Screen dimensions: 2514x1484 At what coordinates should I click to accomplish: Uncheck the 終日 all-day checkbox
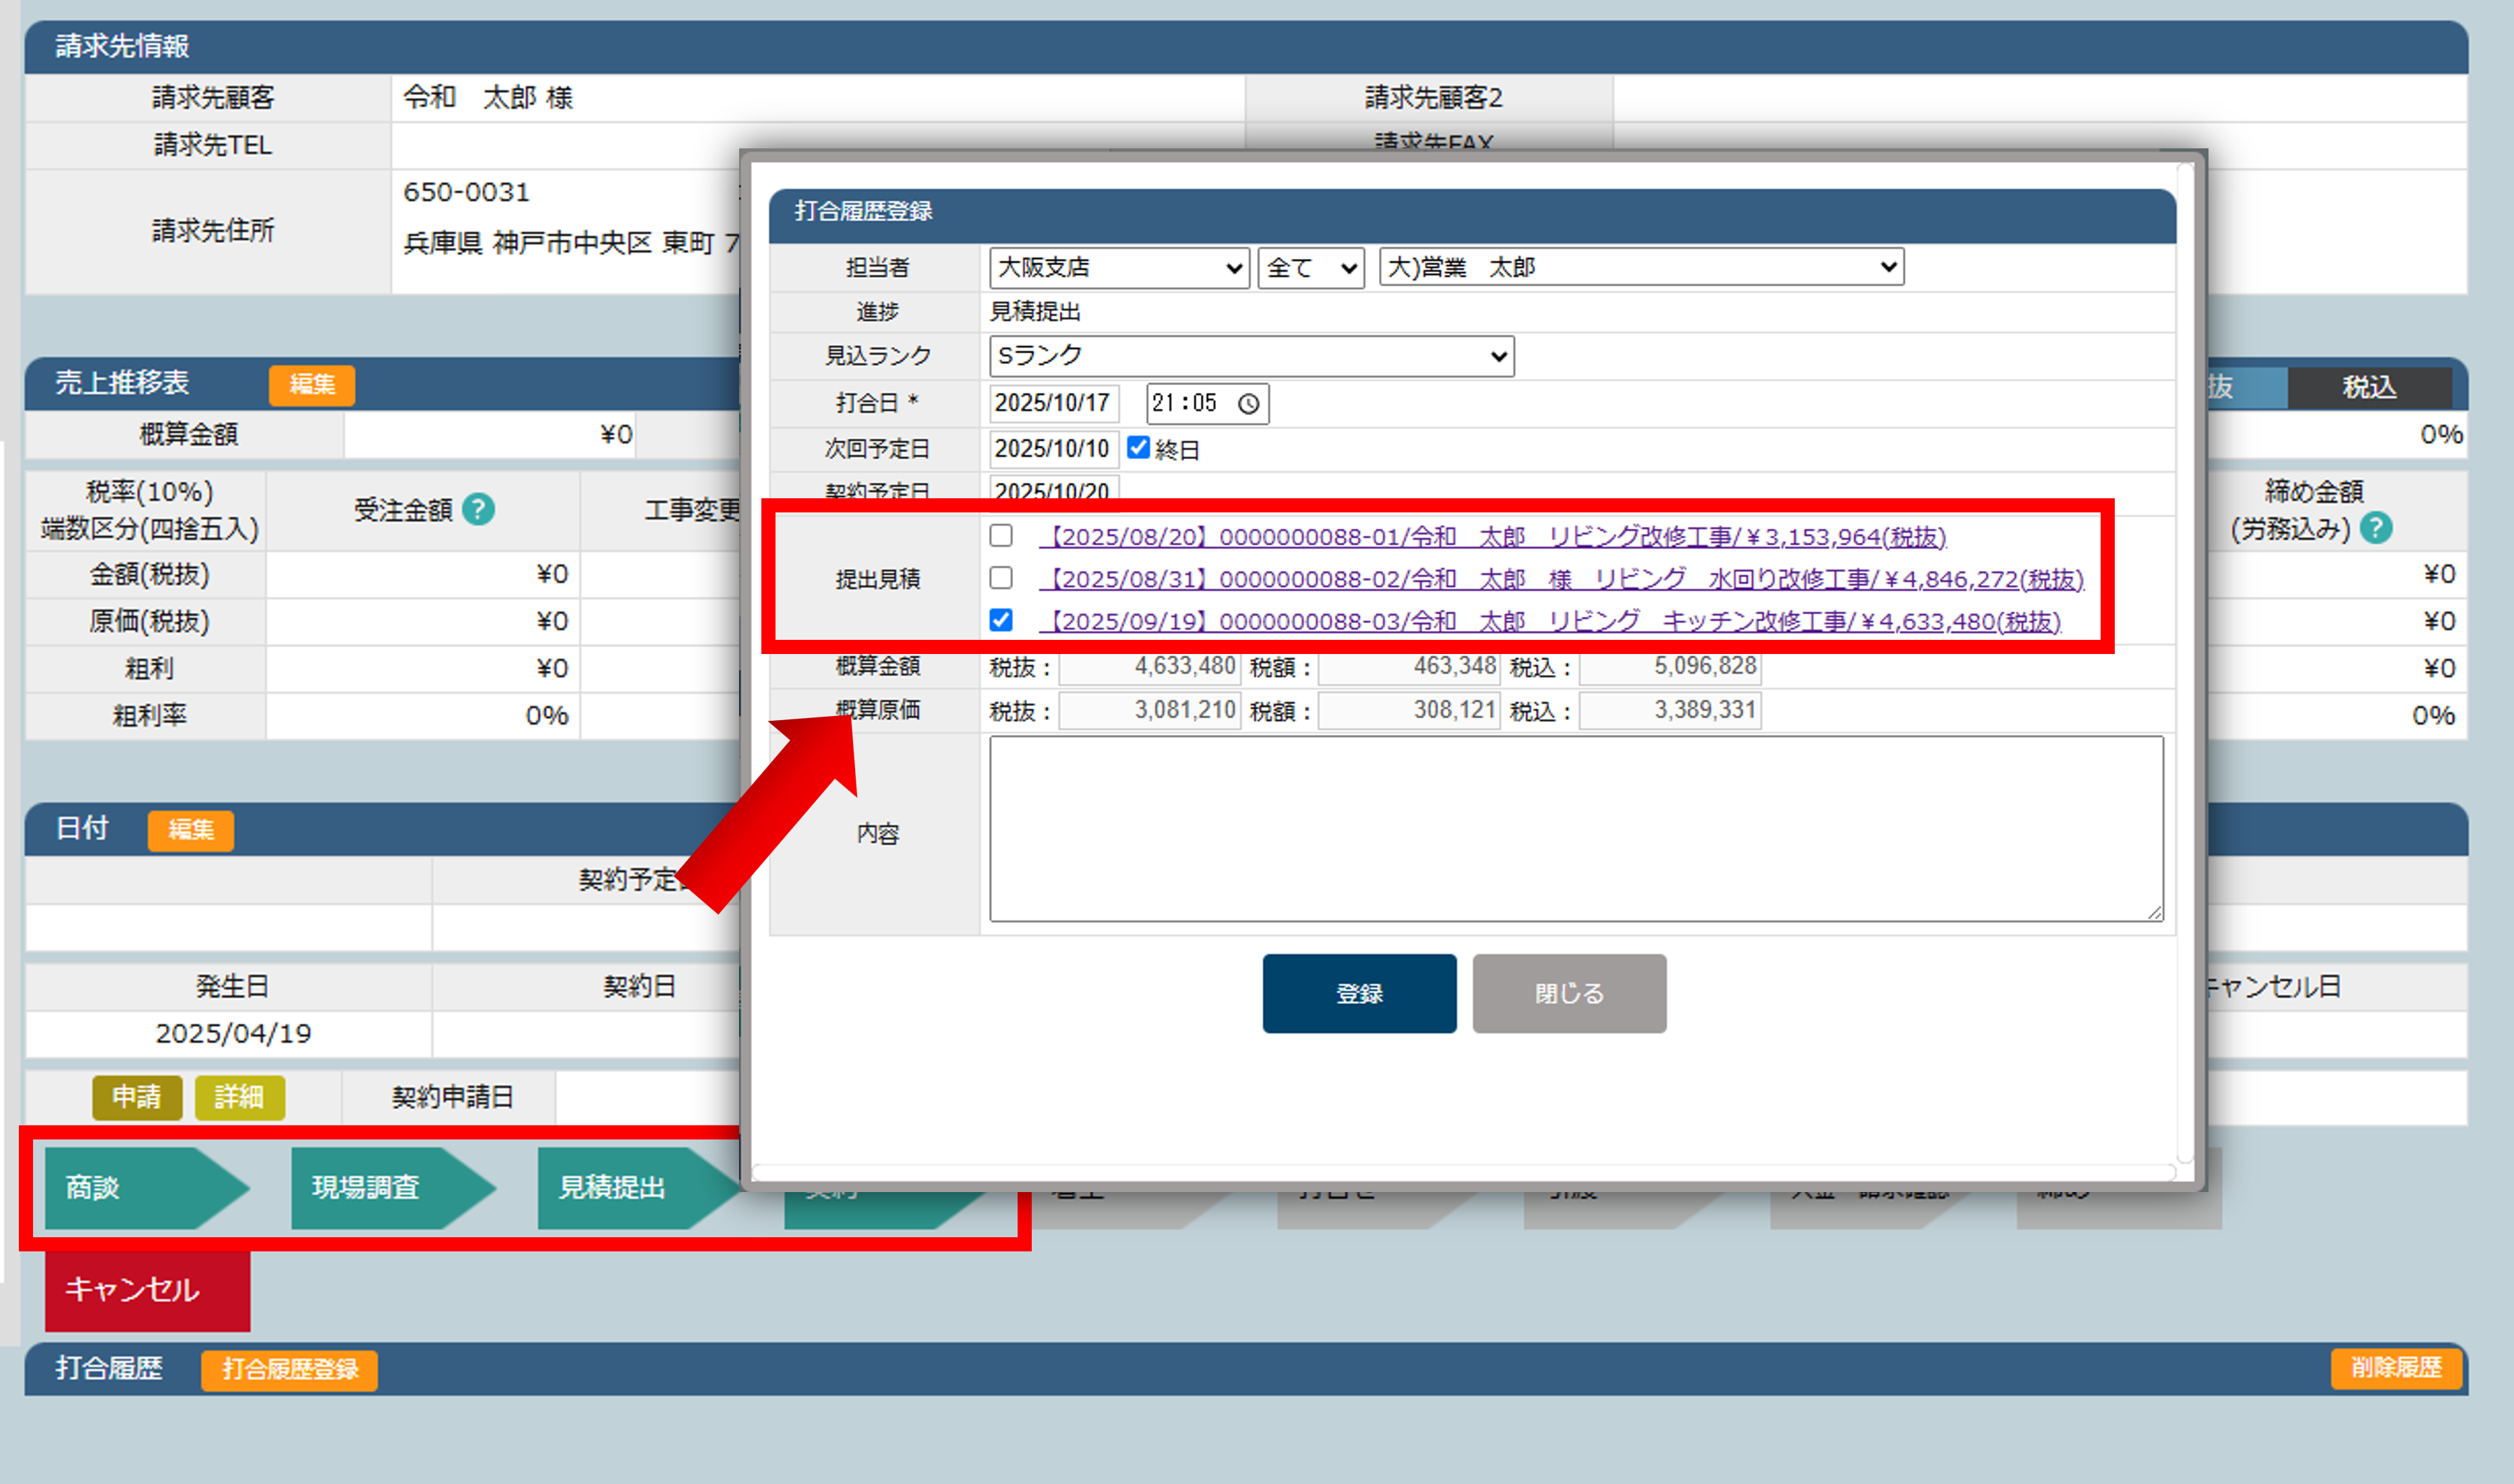coord(1138,448)
